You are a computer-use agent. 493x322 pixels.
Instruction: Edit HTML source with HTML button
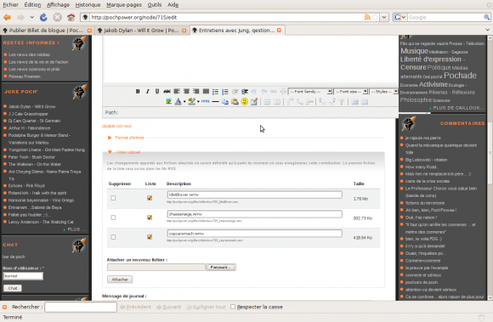coord(206,101)
